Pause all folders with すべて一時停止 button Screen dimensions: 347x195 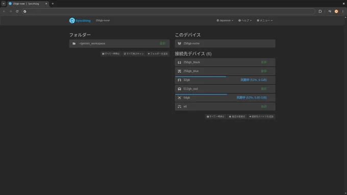111,53
